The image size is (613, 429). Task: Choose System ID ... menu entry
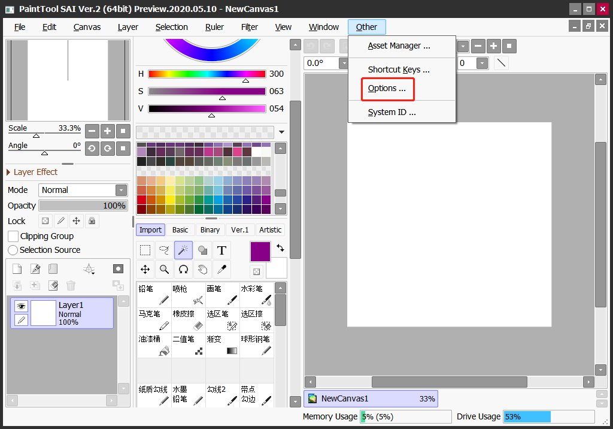(392, 112)
